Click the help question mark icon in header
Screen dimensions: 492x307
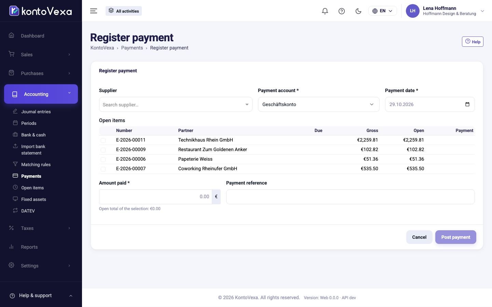pyautogui.click(x=342, y=11)
